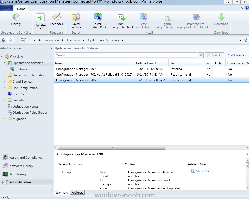Image resolution: width=249 pixels, height=199 pixels.
Task: Click the Feedback ribbon icon
Action: click(x=56, y=19)
